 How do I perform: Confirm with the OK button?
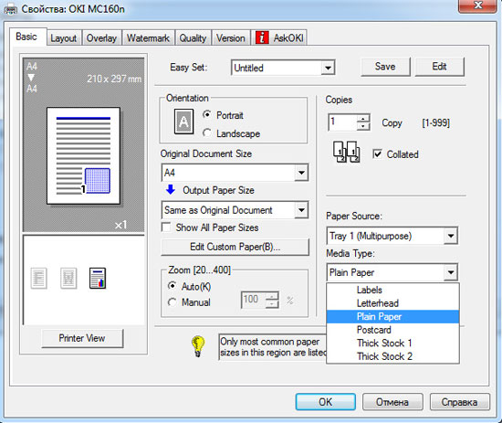pos(325,402)
